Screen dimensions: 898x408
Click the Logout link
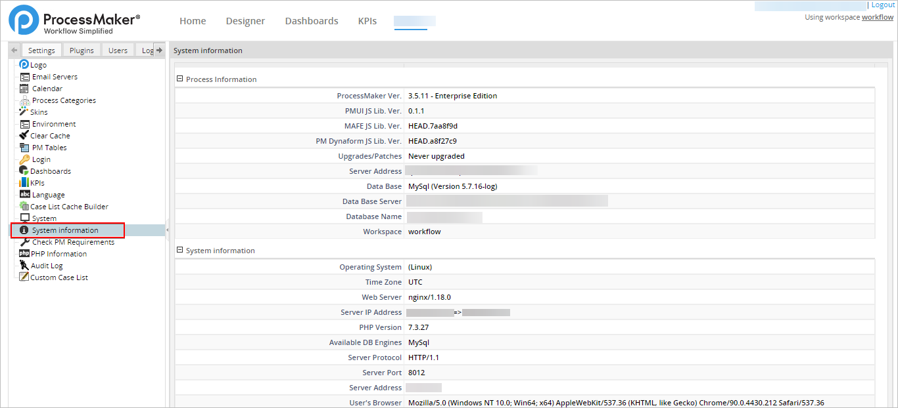pyautogui.click(x=883, y=5)
